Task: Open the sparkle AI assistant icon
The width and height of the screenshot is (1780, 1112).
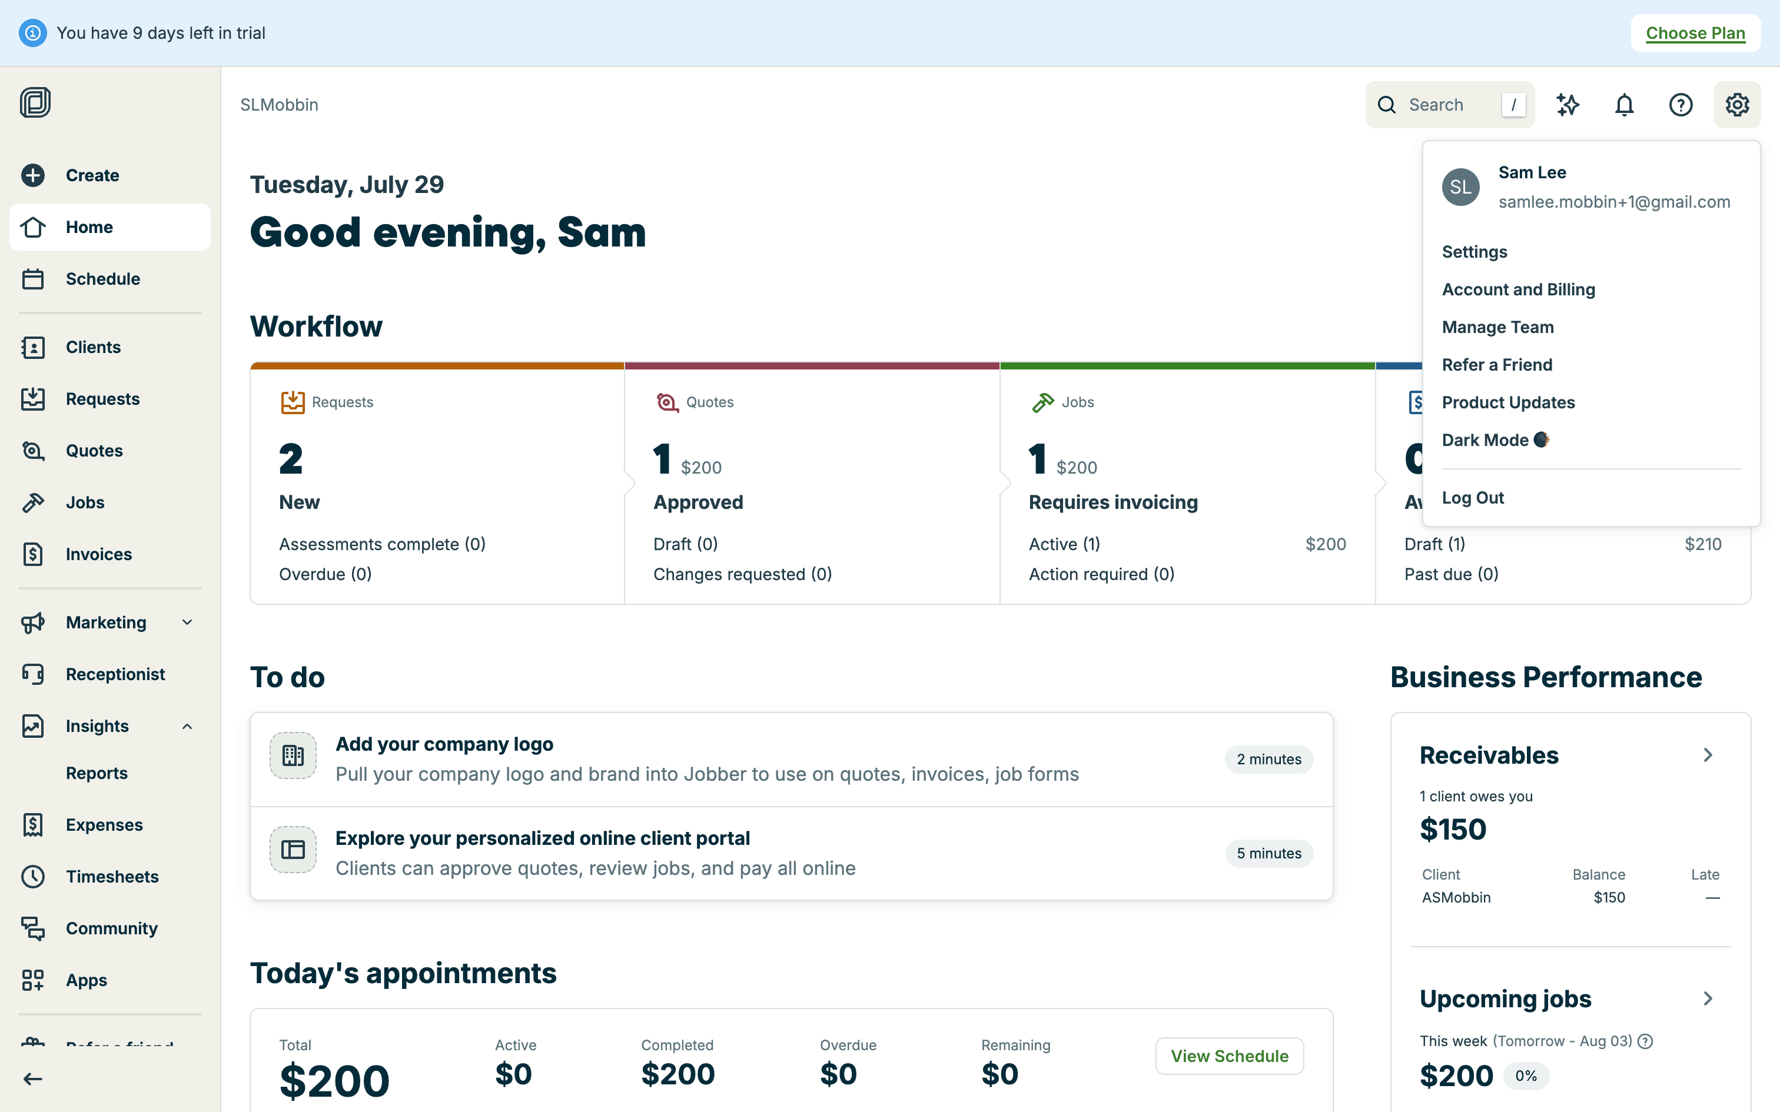Action: [1568, 105]
